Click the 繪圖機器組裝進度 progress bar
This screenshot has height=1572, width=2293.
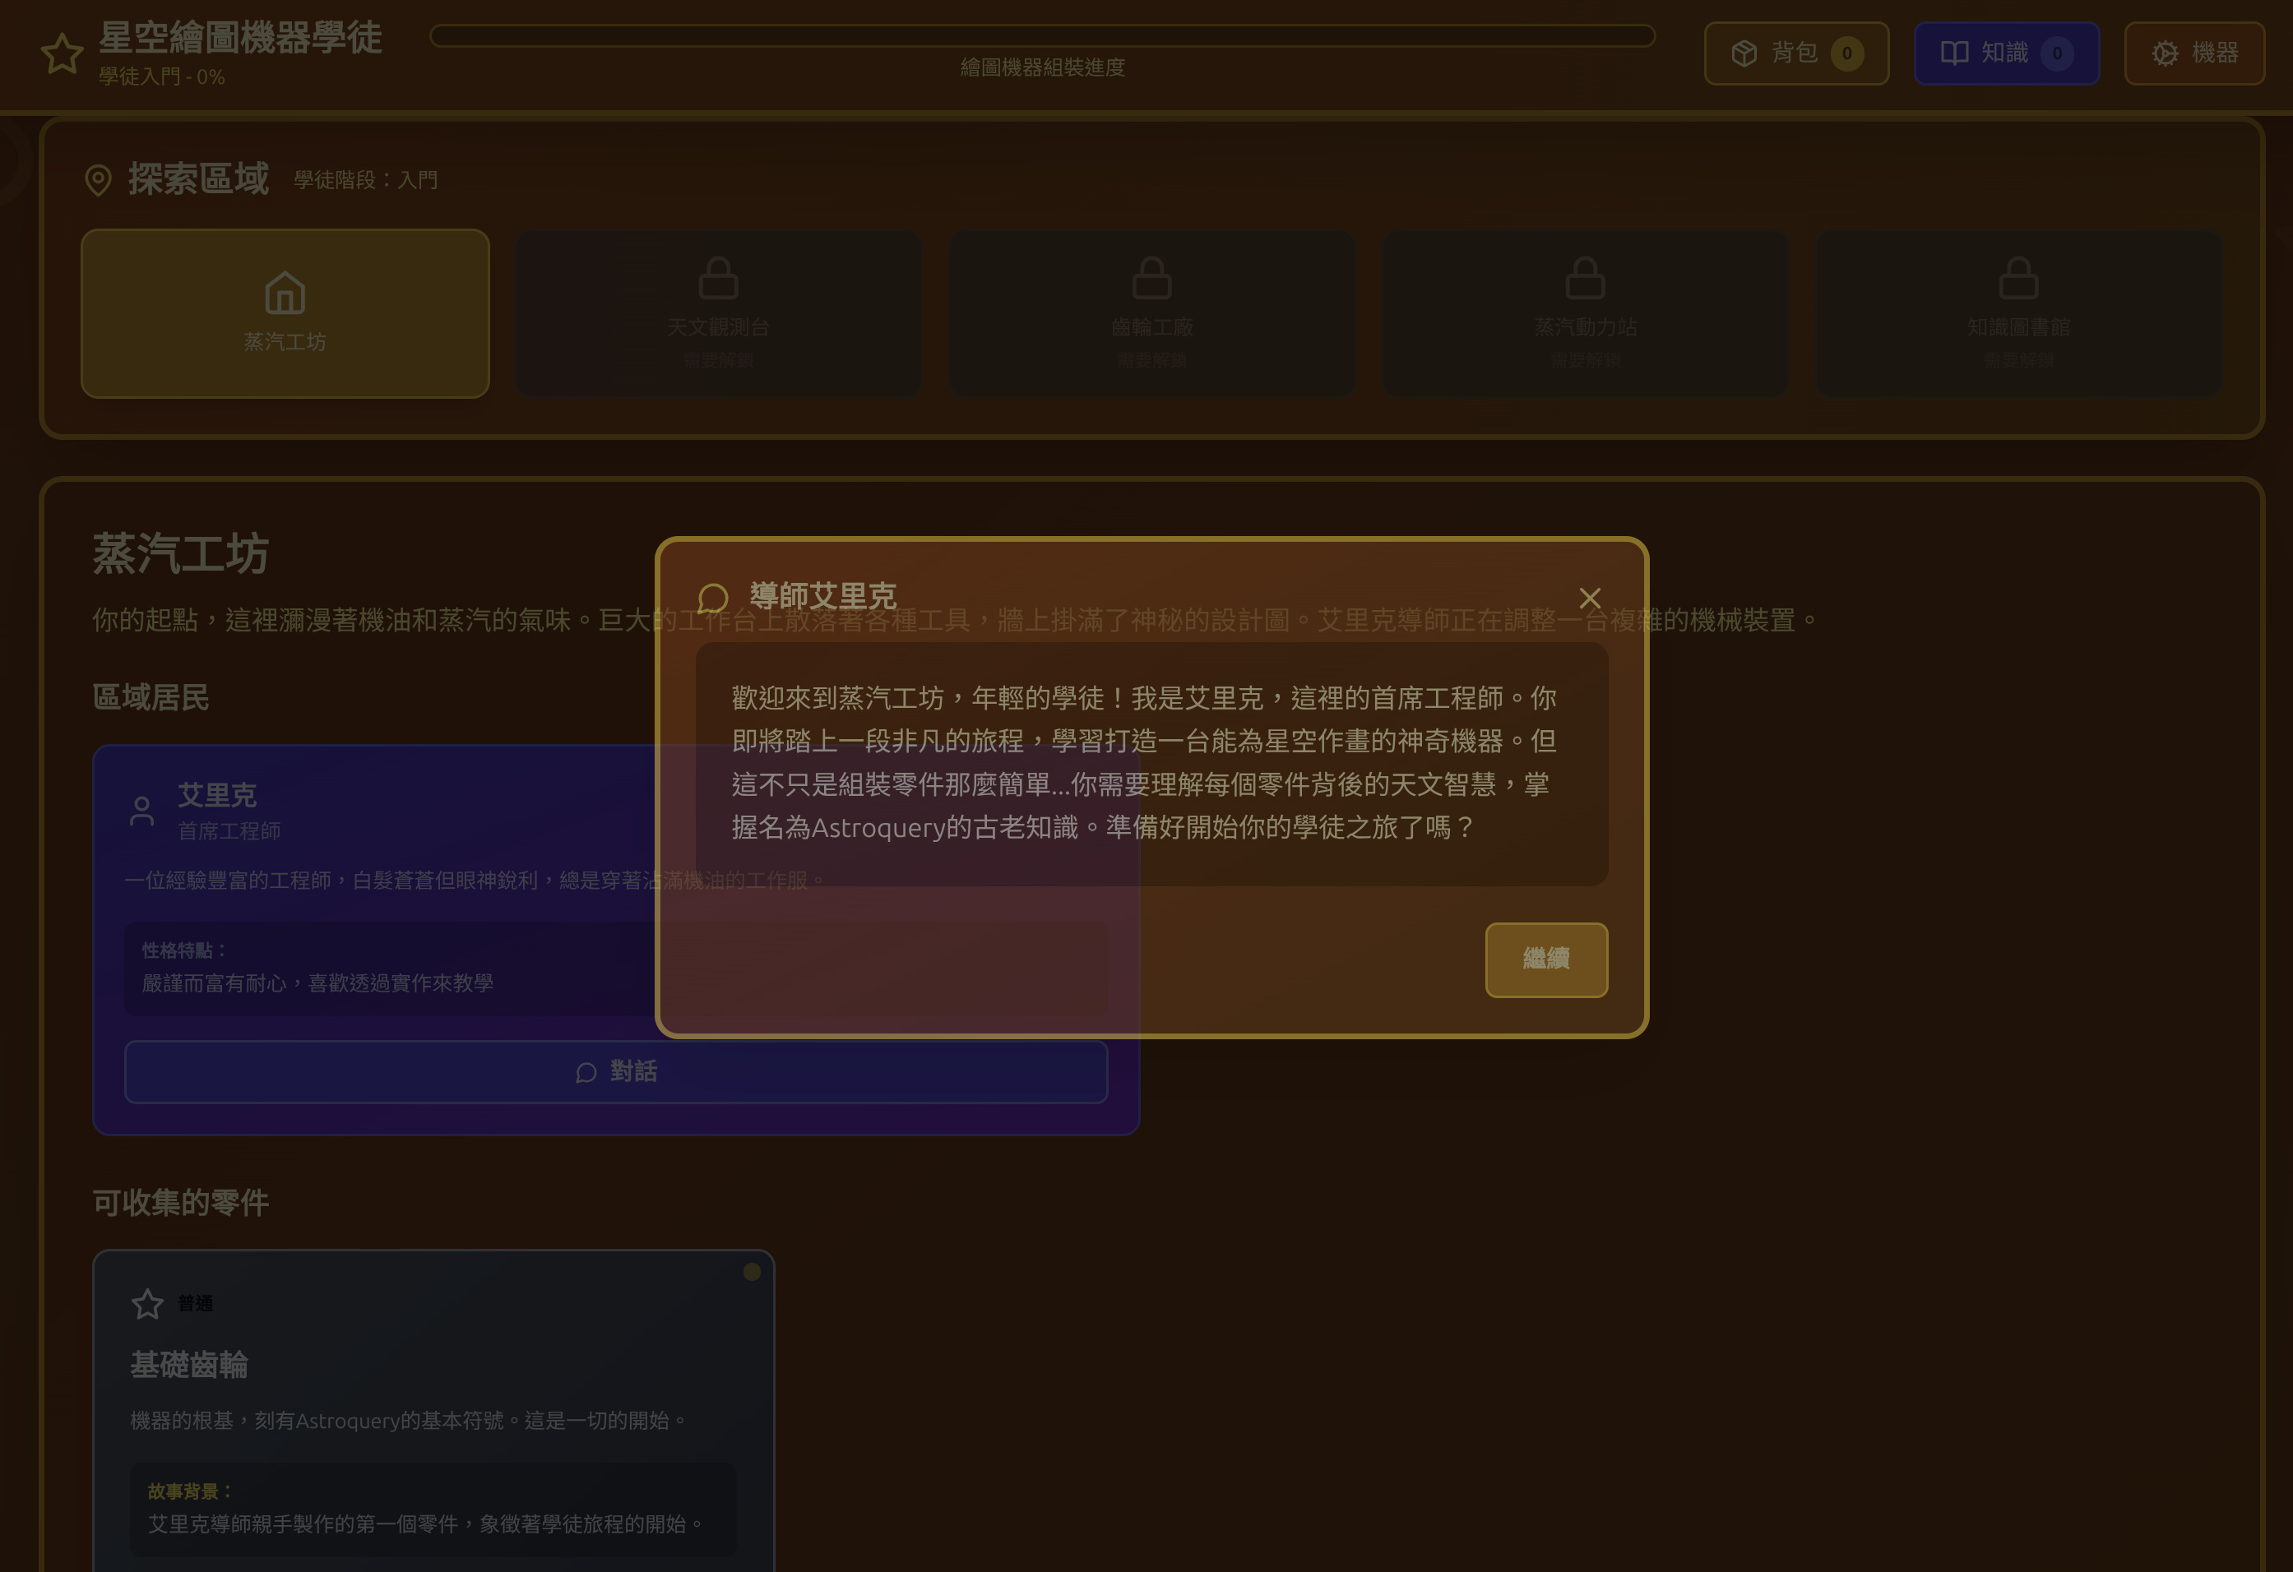(1042, 35)
